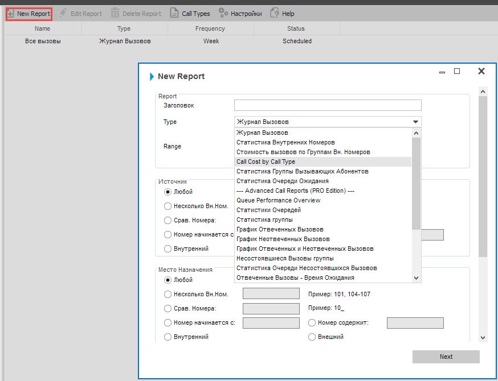Click the dialog vertical scrollbar thumb
This screenshot has width=498, height=381.
point(483,176)
